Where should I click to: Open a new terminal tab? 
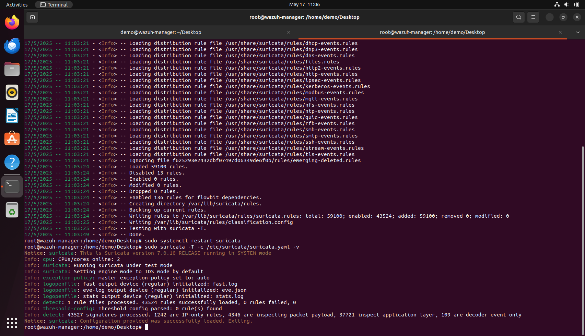(32, 17)
